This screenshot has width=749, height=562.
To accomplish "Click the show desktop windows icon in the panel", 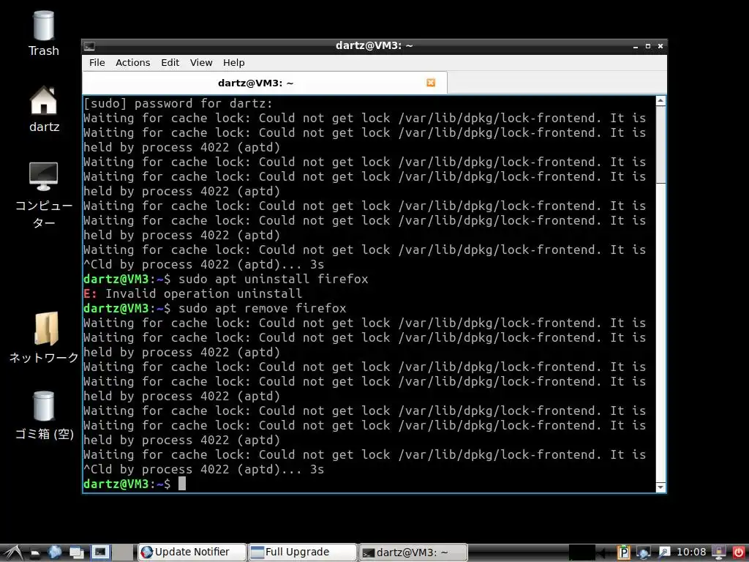I will (76, 552).
